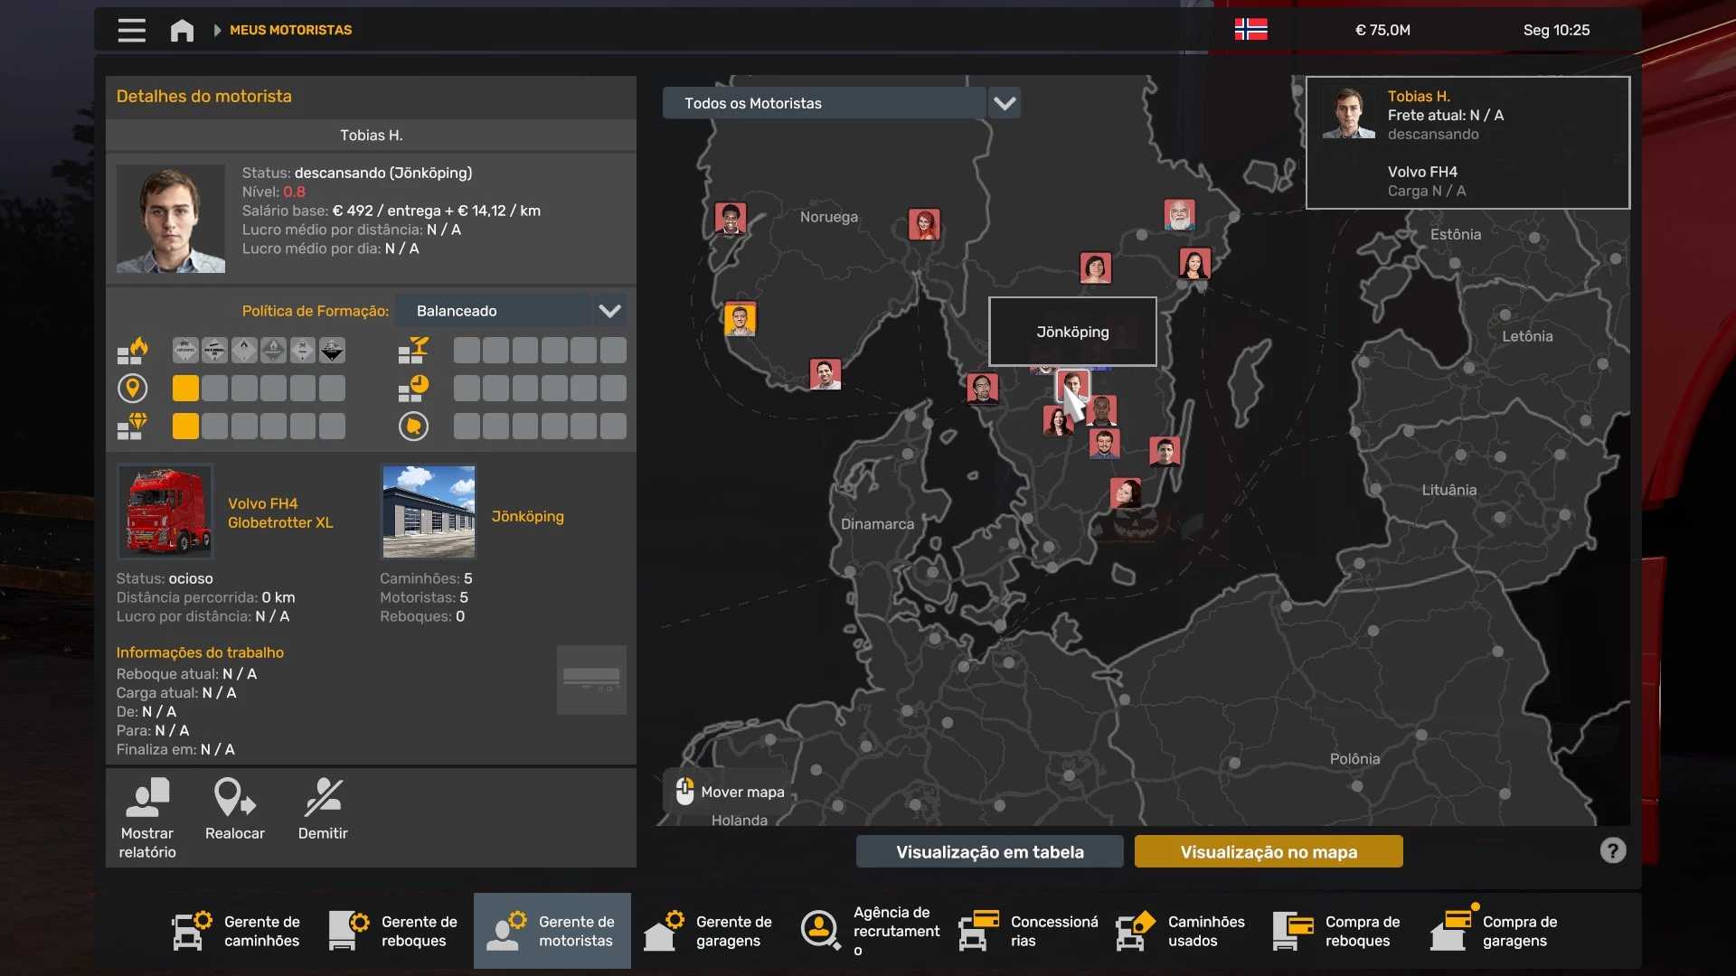Click first orange long-distance skill square
1736x976 pixels.
(x=185, y=389)
